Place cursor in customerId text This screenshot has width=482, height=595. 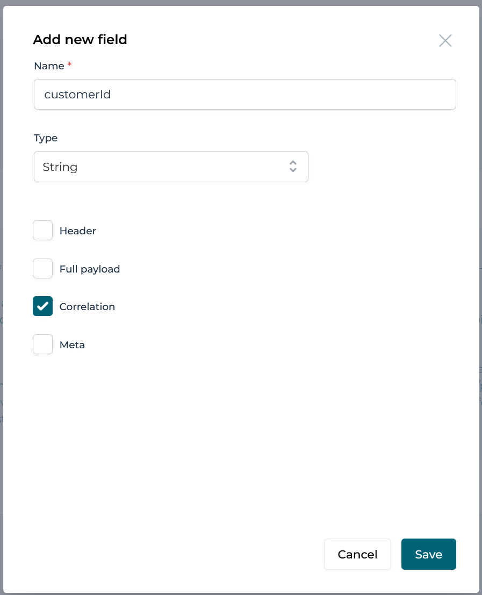(77, 95)
